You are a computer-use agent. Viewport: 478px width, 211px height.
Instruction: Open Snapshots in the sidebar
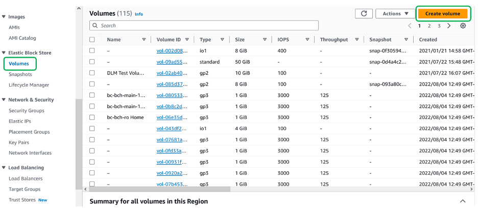point(20,74)
